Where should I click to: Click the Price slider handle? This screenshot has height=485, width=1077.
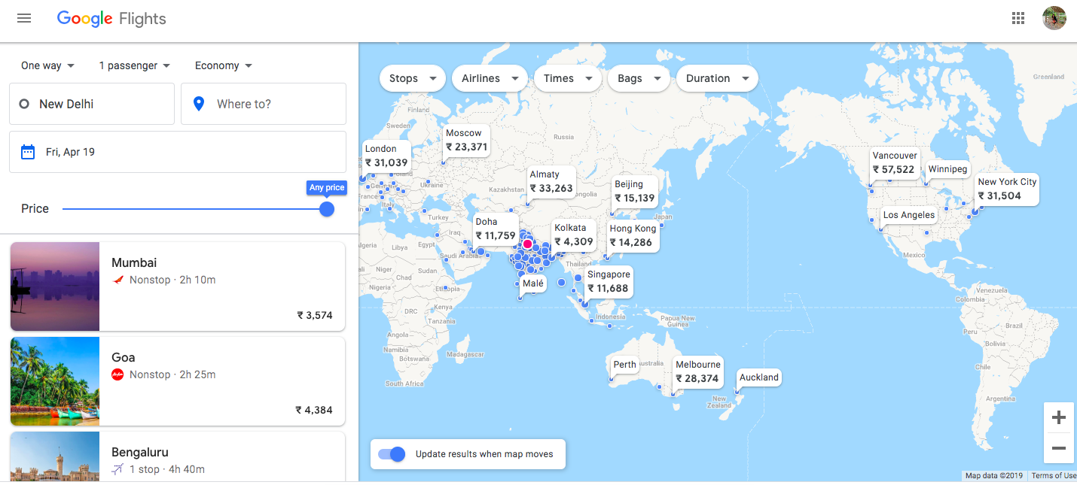(x=327, y=209)
